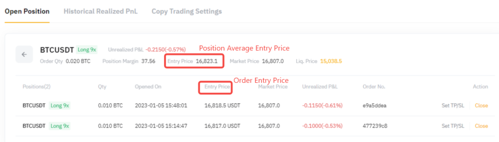Switch to Historical Realized PnL tab

click(x=101, y=11)
